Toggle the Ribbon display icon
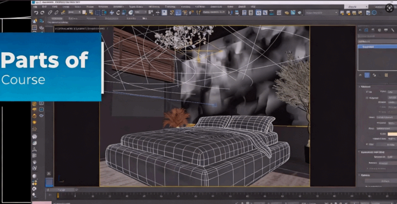 (258, 12)
